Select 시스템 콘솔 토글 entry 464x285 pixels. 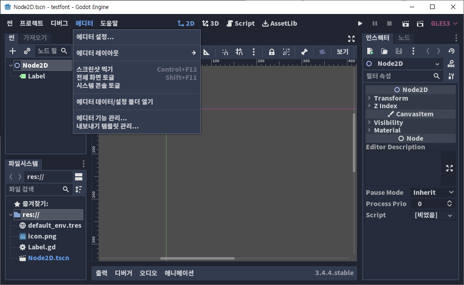[x=137, y=86]
